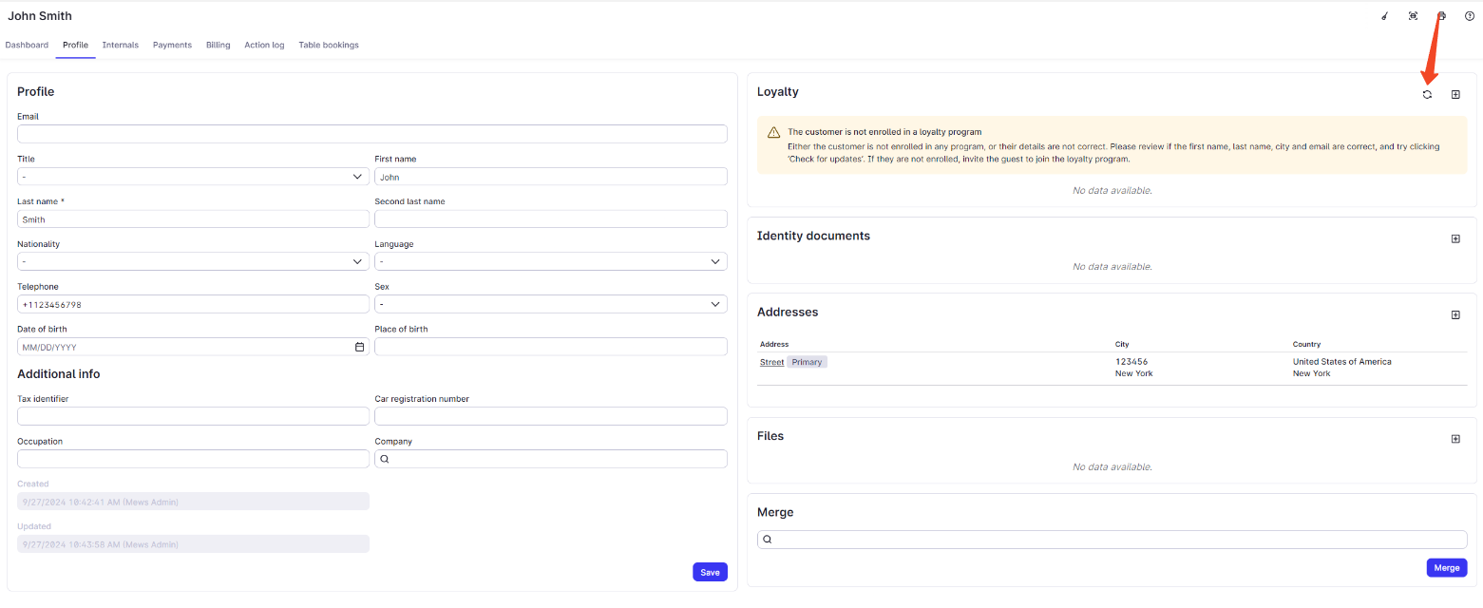Attach a file to the profile
Screen dimensions: 1483x608
(x=1454, y=439)
